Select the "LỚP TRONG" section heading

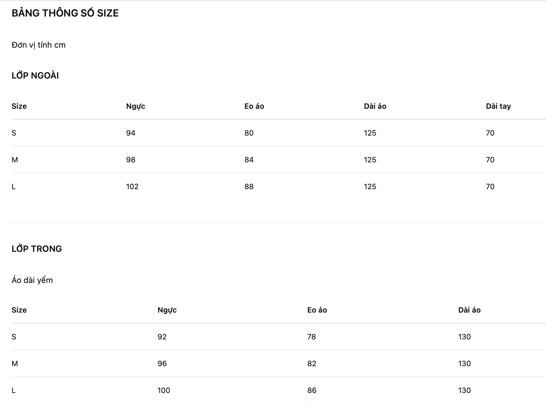coord(37,249)
